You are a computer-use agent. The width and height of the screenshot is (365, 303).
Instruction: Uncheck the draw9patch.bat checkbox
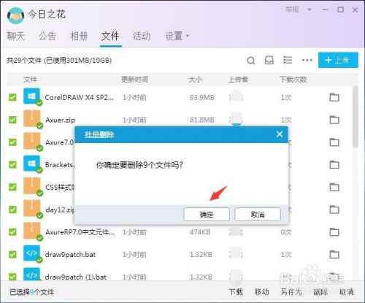click(x=12, y=255)
